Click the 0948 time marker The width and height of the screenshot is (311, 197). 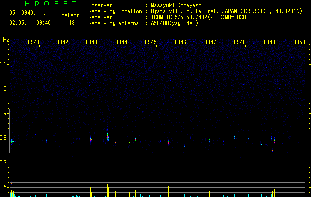pyautogui.click(x=240, y=42)
